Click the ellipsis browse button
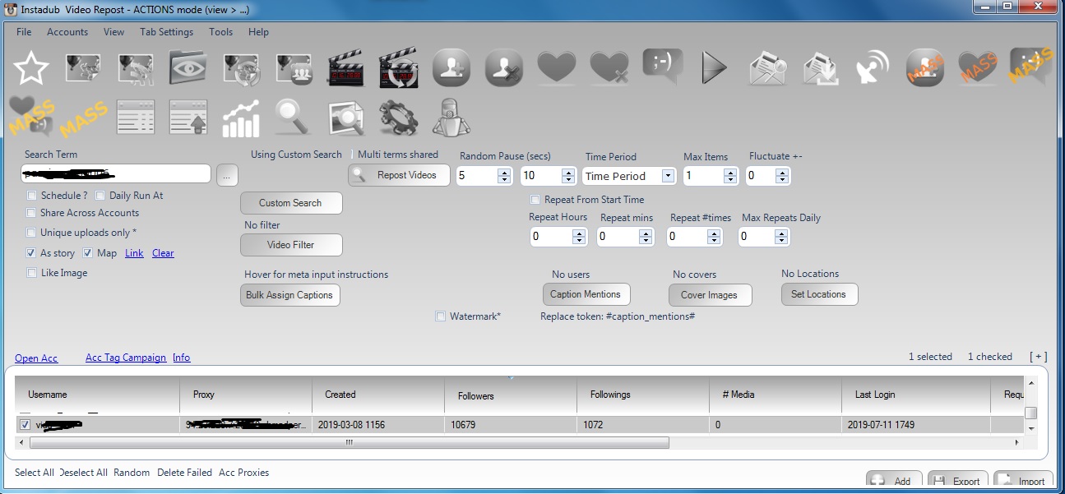The height and width of the screenshot is (494, 1065). (228, 174)
